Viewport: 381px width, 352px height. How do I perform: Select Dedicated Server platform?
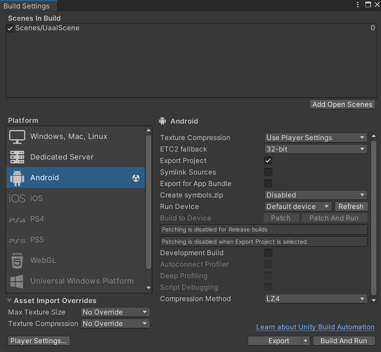tap(75, 157)
